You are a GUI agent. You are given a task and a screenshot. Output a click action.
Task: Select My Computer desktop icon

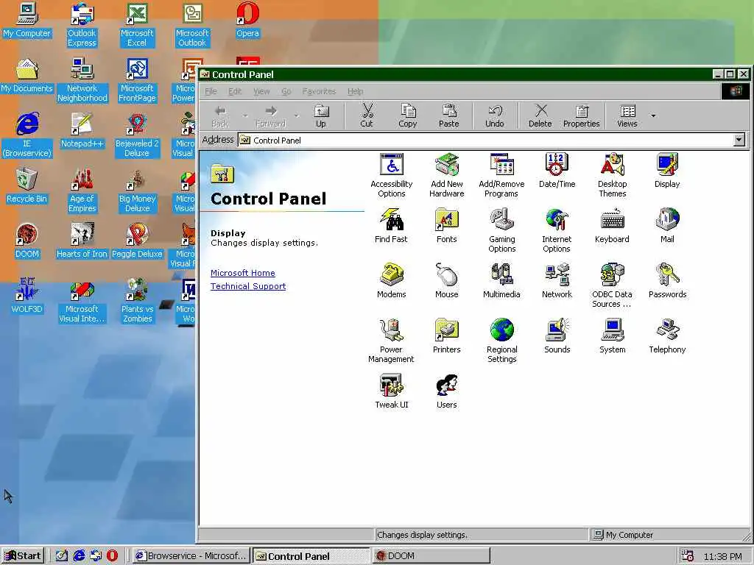coord(27,20)
